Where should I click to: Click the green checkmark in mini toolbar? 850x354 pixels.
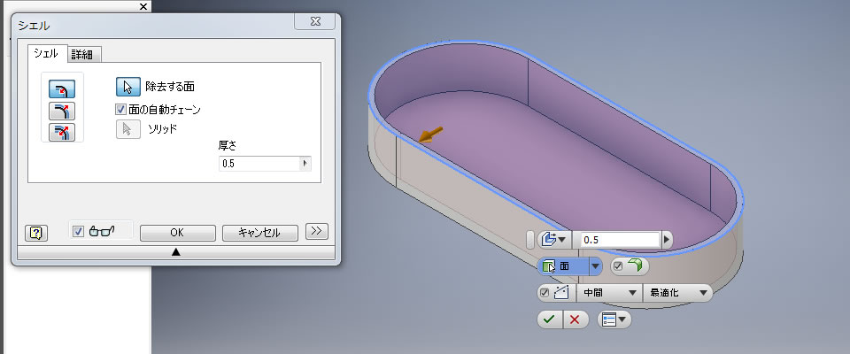550,319
